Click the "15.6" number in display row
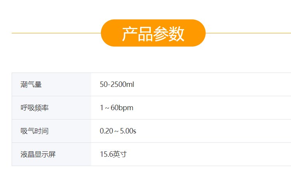Image resolution: width=291 pixels, height=187 pixels. click(x=106, y=154)
